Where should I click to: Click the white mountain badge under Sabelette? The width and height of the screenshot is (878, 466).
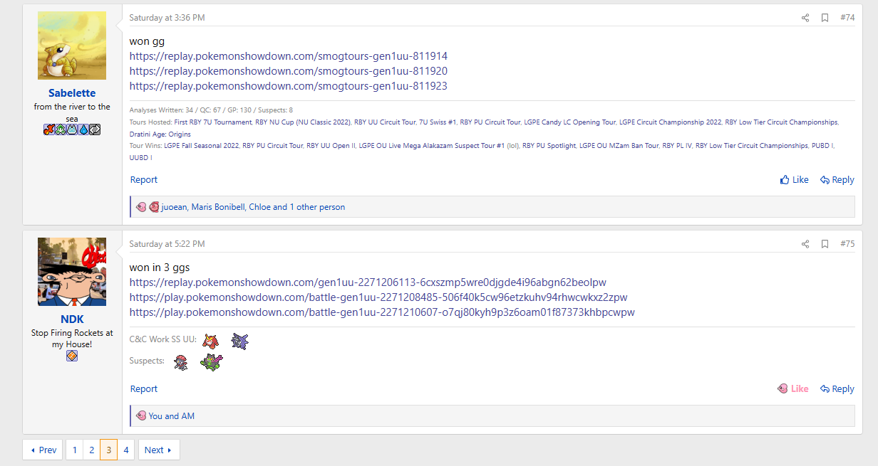point(71,129)
